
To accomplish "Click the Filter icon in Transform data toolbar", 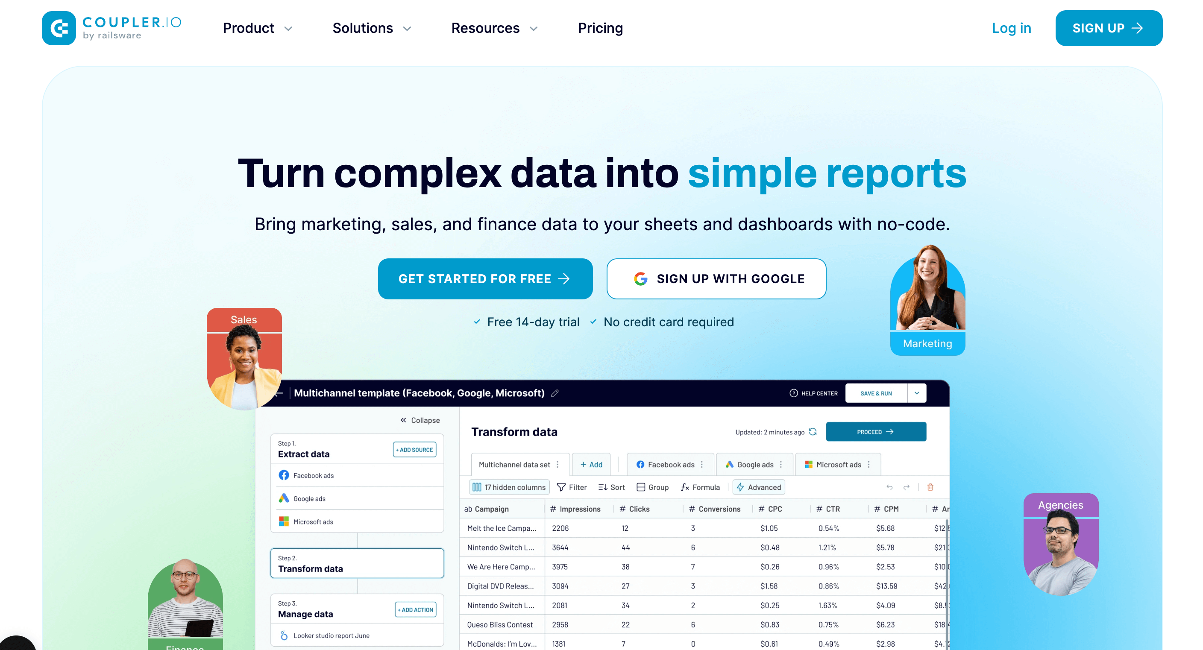I will (571, 487).
